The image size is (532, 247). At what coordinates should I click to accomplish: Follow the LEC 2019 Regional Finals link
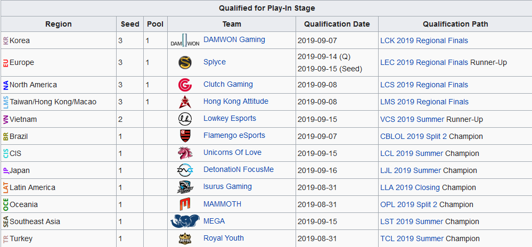coord(424,62)
